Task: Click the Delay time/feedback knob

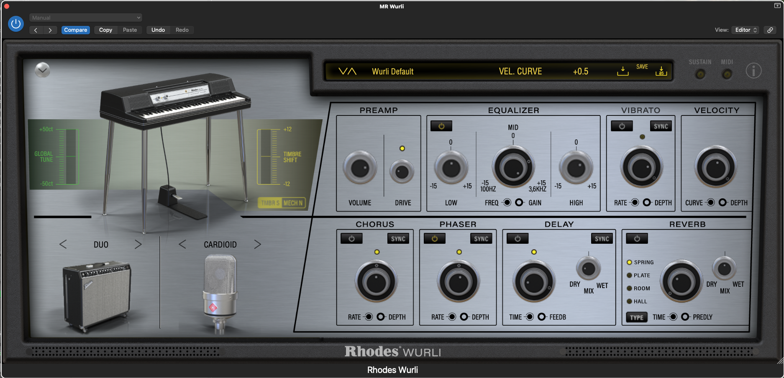Action: 534,282
